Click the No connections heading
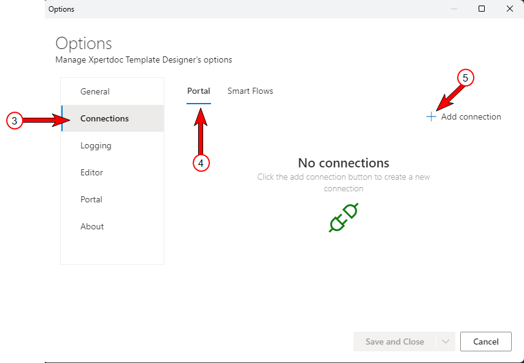Viewport: 524px width, 363px height. 344,163
